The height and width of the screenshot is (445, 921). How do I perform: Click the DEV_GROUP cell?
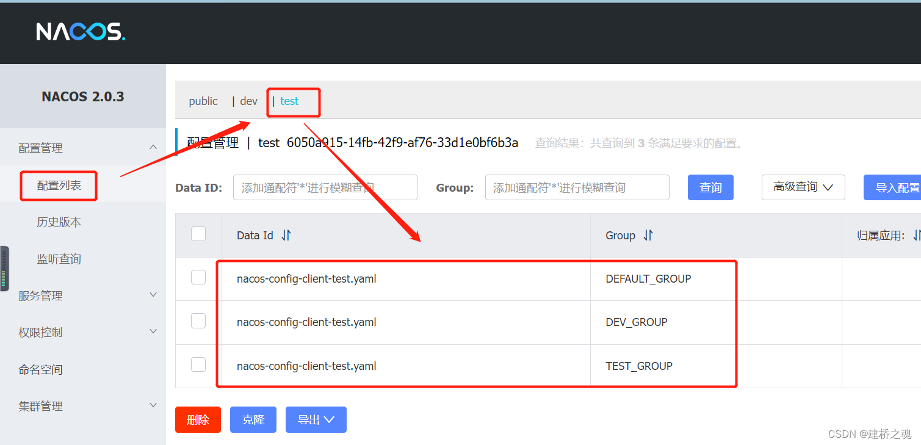coord(637,322)
